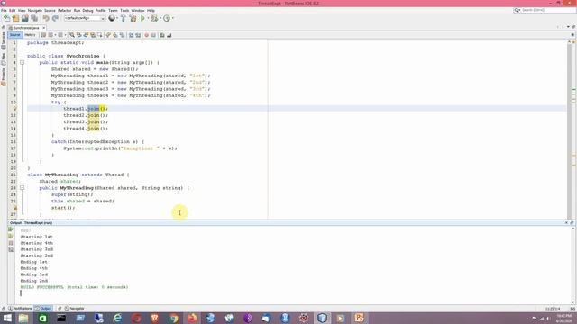Open the Debug Project dropdown arrow
577x324 pixels.
tap(160, 18)
